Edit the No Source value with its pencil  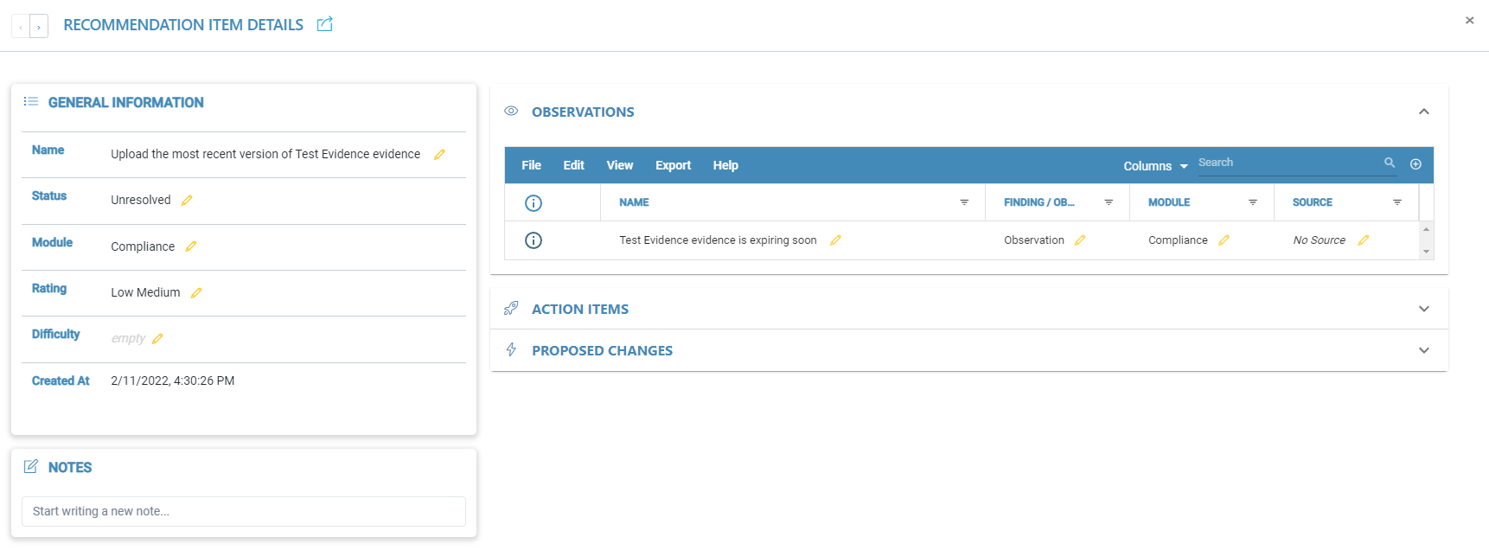coord(1364,240)
